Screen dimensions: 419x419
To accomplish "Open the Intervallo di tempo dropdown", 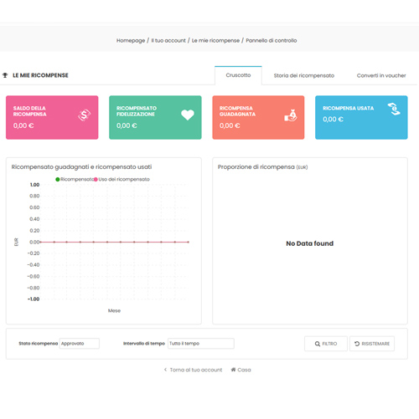I will click(201, 344).
